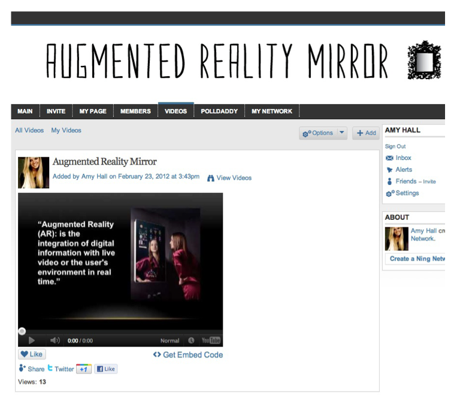Expand the Options dropdown arrow
Viewport: 475px width, 406px height.
[341, 133]
